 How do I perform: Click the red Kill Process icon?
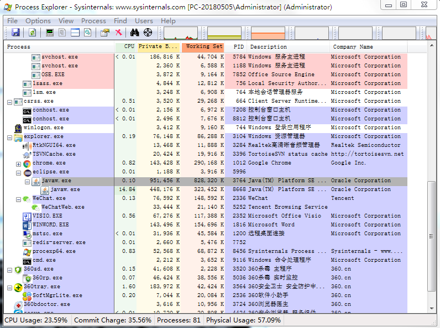coord(118,33)
